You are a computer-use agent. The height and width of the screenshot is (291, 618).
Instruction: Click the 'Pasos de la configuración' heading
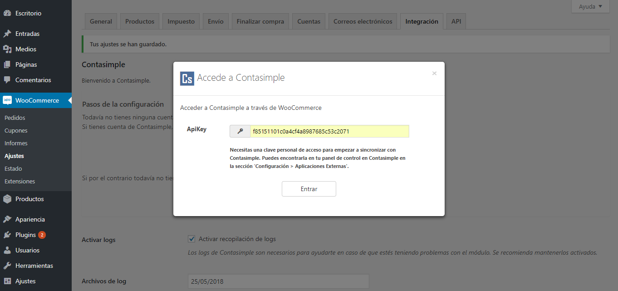pos(123,104)
